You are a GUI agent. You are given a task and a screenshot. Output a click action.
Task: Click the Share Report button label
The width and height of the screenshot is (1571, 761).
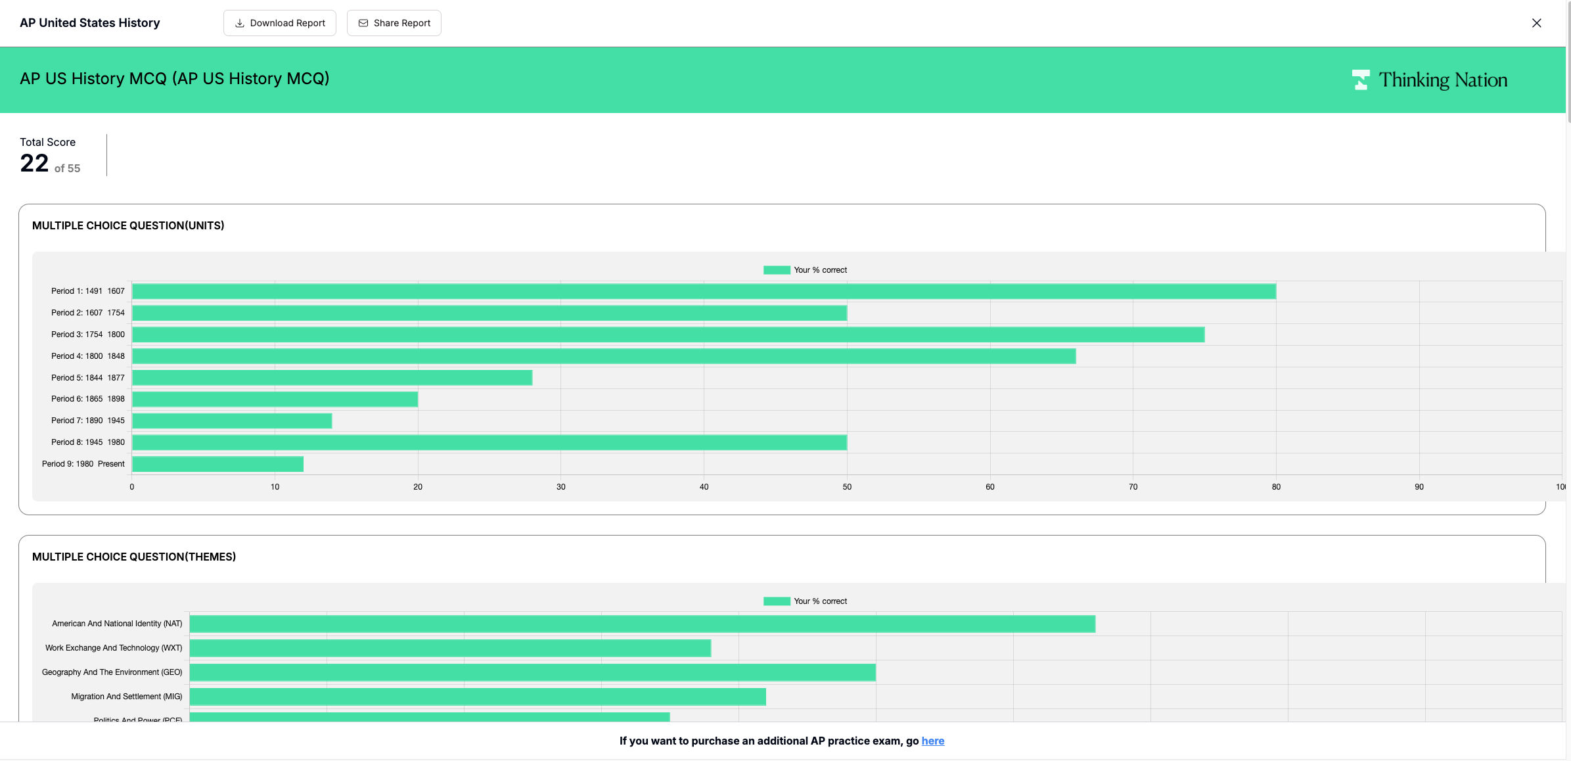coord(402,23)
